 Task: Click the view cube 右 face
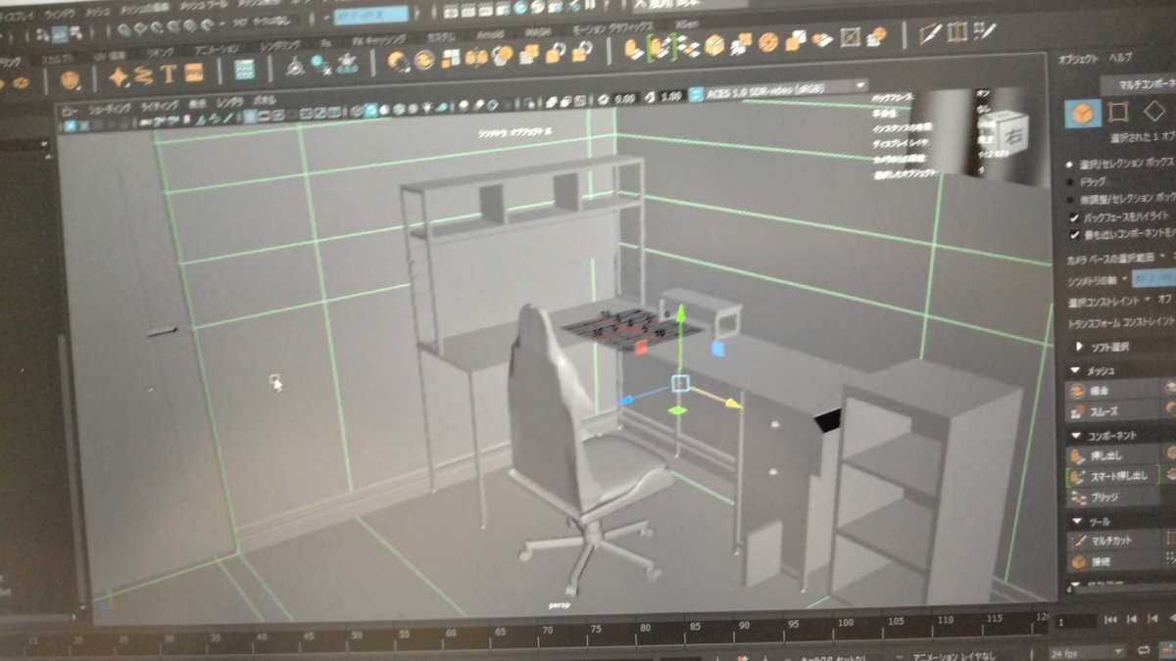tap(1013, 136)
